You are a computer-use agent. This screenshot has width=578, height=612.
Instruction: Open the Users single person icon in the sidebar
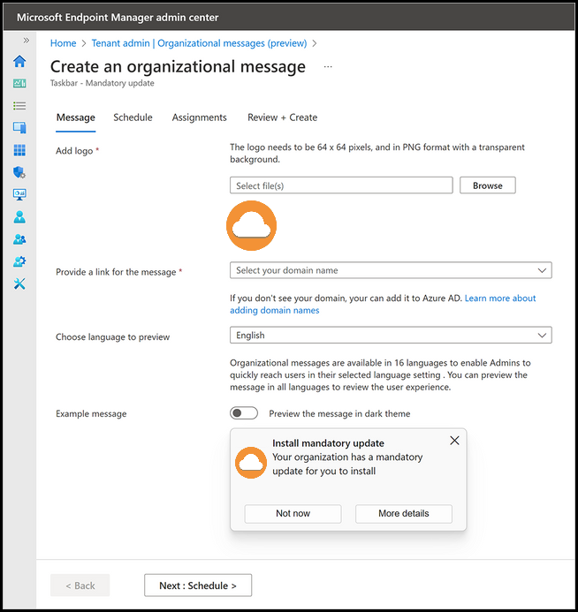[19, 216]
